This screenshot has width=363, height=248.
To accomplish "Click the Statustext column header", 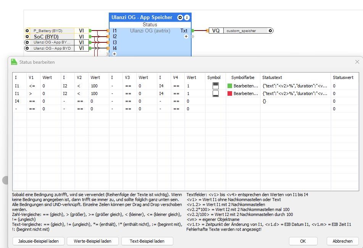I will click(x=272, y=77).
